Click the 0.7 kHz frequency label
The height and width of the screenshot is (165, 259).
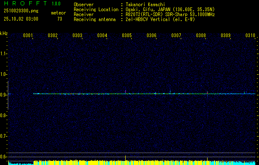click(4, 136)
